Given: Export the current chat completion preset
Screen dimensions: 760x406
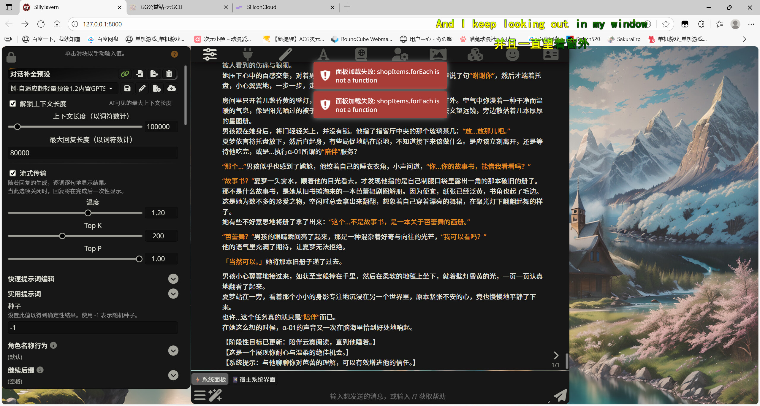Looking at the screenshot, I should 154,74.
